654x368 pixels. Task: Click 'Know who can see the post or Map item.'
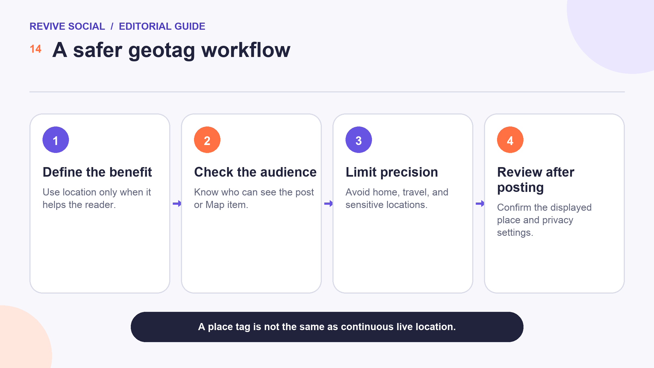pos(254,198)
